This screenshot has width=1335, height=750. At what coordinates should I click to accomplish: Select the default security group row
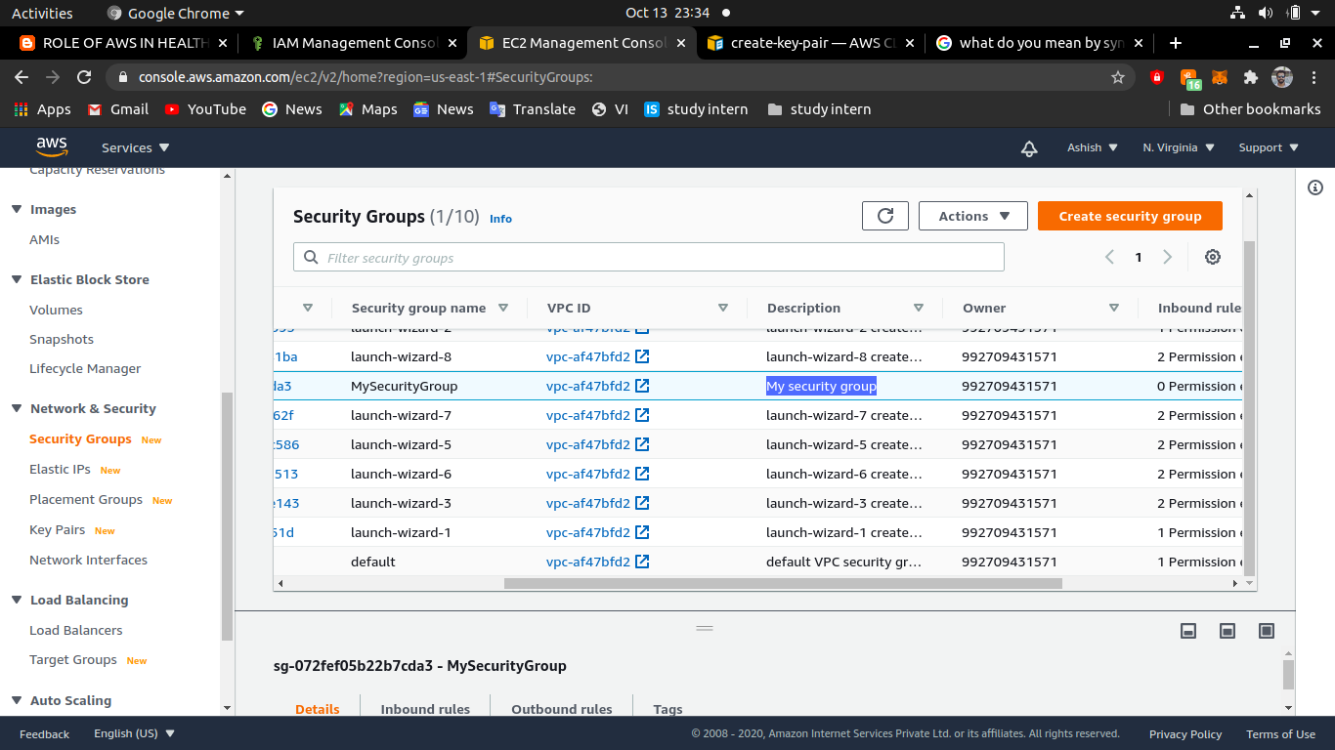point(757,562)
